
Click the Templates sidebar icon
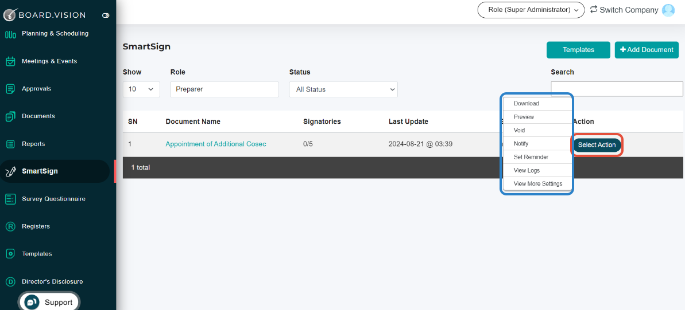(x=10, y=254)
